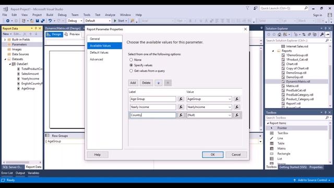Viewport: 334px width, 188px height.
Task: Click the notifications filter icon in title bar
Action: tap(247, 8)
